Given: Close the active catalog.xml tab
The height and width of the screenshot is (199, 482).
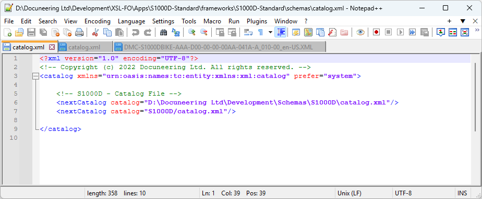Looking at the screenshot, I should (52, 47).
